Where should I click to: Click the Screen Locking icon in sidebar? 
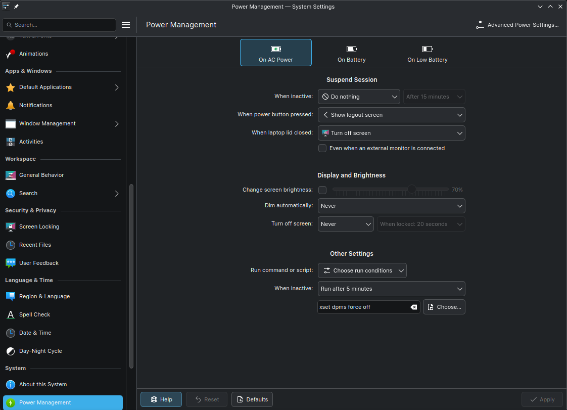pos(11,226)
